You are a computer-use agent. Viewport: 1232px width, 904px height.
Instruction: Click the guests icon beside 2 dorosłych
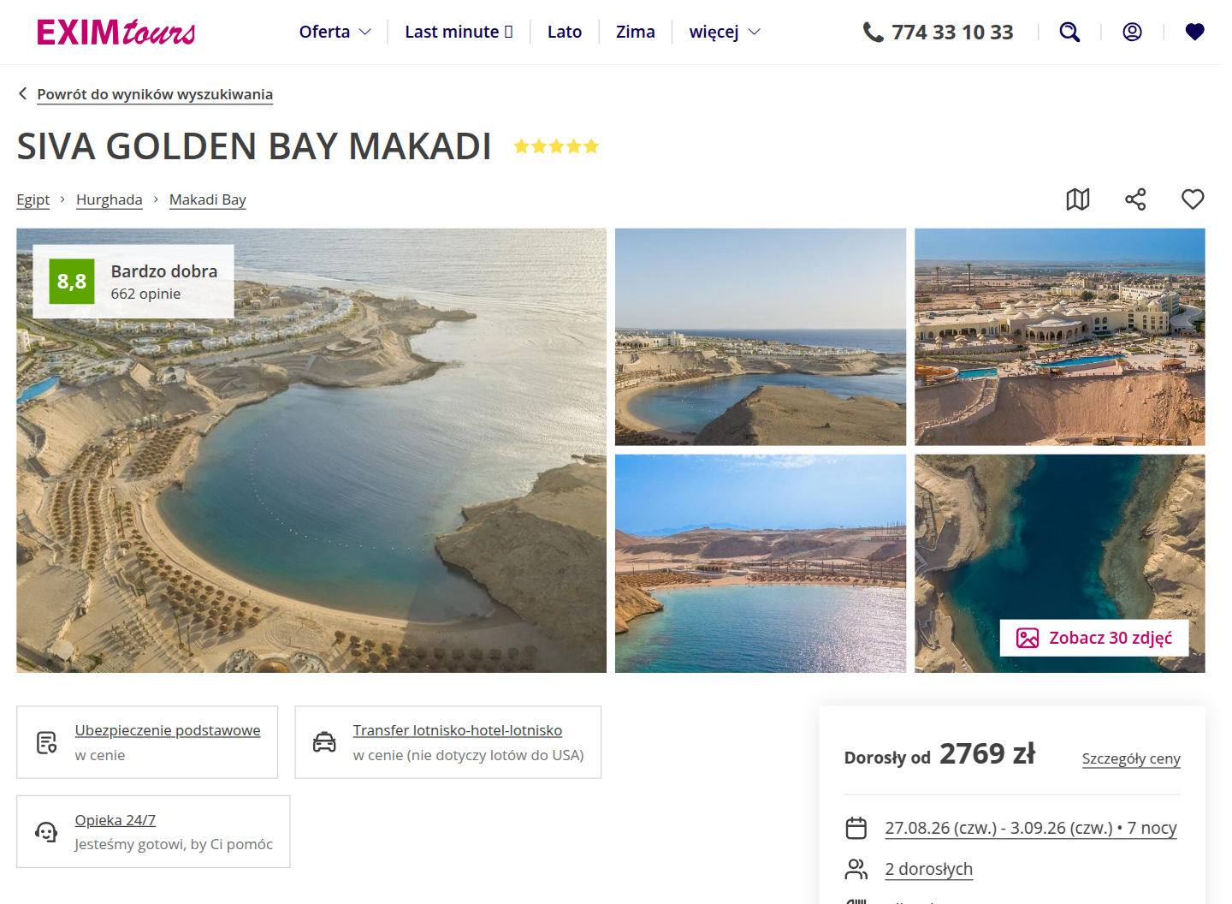tap(856, 869)
